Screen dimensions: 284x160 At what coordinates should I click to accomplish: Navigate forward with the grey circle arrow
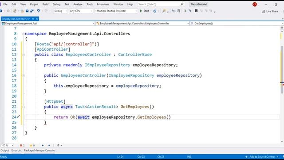(8, 11)
